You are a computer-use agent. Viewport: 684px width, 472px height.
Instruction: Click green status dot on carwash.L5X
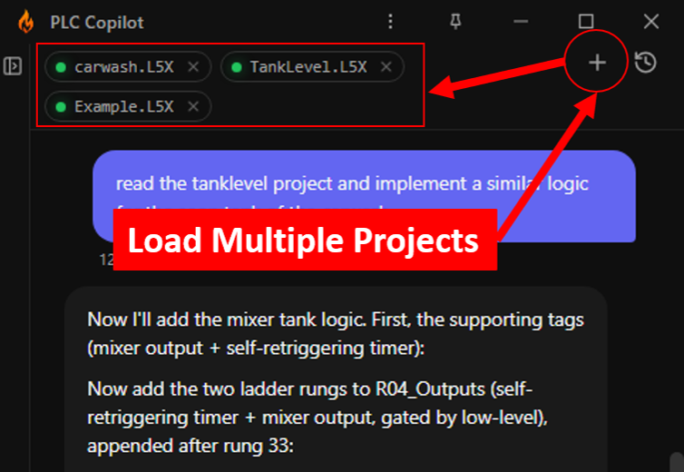[61, 67]
